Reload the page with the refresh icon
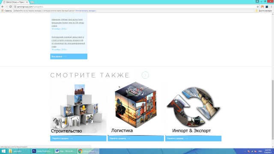 (x=10, y=7)
